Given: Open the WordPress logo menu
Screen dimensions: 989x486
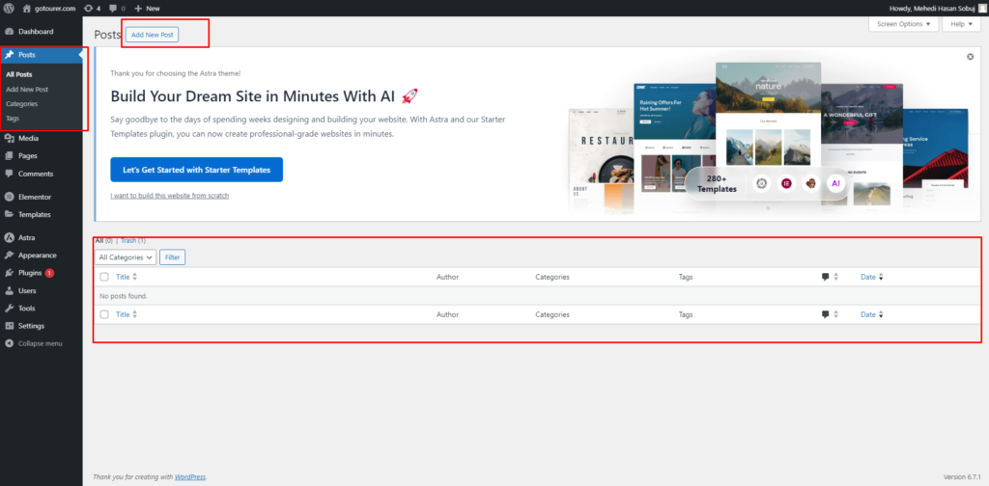Looking at the screenshot, I should coord(9,8).
